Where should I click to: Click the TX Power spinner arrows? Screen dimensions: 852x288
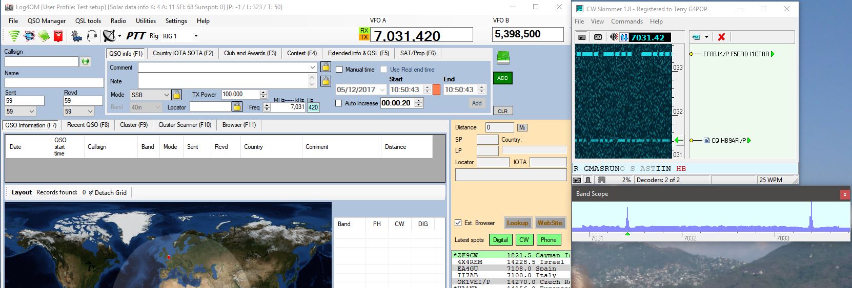(263, 95)
